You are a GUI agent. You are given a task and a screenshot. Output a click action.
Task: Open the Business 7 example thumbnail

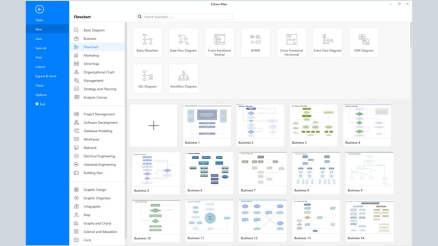[263, 173]
